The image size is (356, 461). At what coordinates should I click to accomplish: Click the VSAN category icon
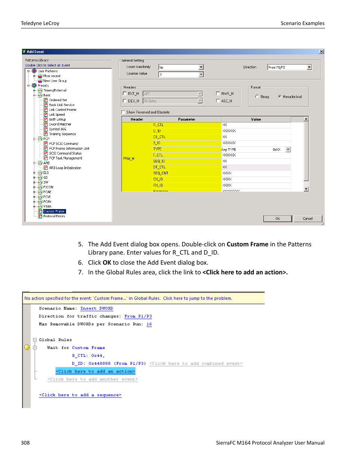pyautogui.click(x=40, y=206)
